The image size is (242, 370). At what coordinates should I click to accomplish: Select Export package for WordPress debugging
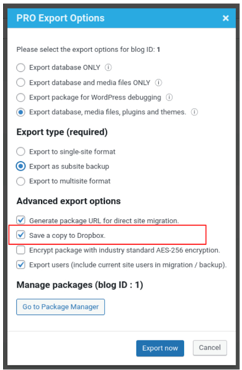[x=21, y=97]
